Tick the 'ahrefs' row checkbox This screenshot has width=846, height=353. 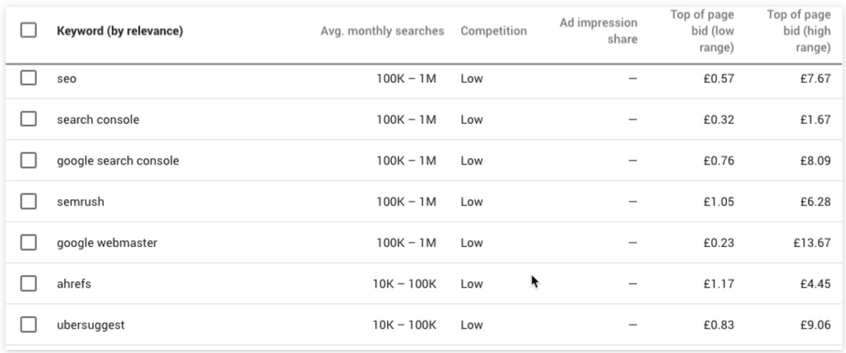(28, 284)
